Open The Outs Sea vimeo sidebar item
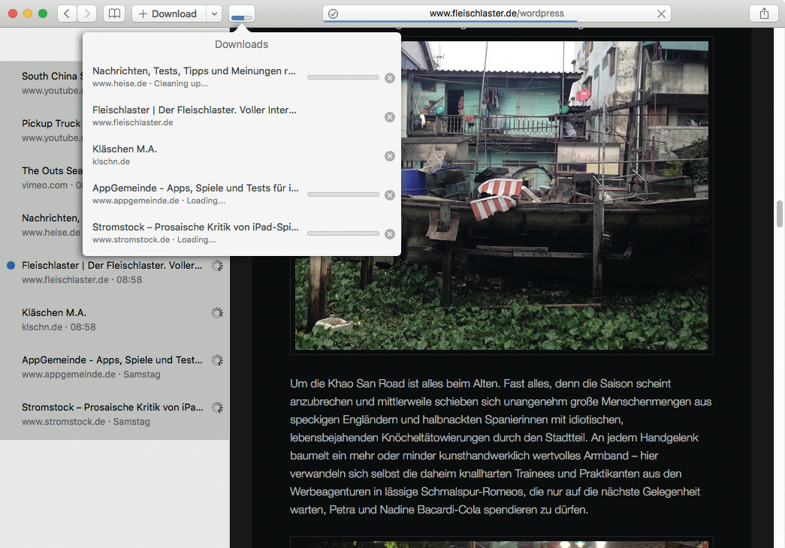This screenshot has height=548, width=785. pos(41,178)
